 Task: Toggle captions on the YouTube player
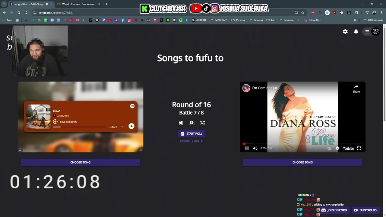329,148
